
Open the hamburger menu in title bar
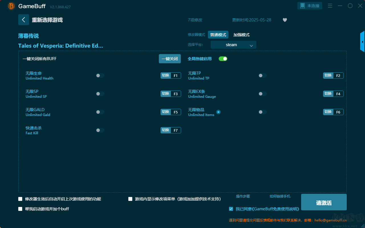[x=330, y=6]
